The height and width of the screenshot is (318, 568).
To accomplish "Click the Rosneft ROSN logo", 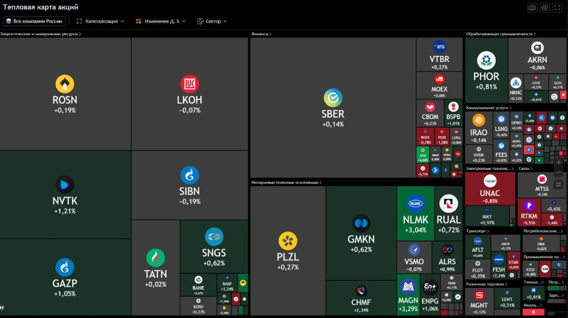I will pyautogui.click(x=65, y=84).
